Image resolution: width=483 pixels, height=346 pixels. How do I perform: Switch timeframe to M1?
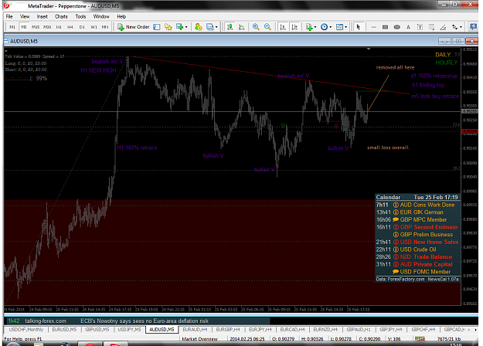coord(12,27)
